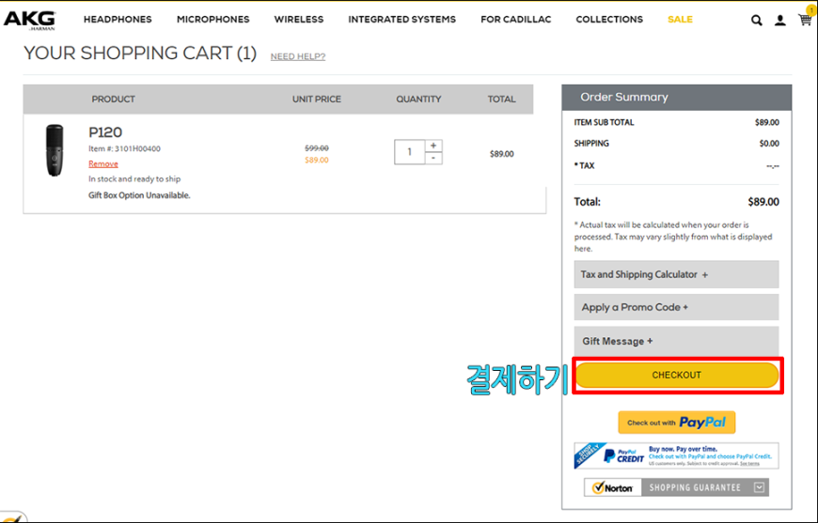Expand Apply a Promo Code section
This screenshot has height=523, width=818.
676,307
